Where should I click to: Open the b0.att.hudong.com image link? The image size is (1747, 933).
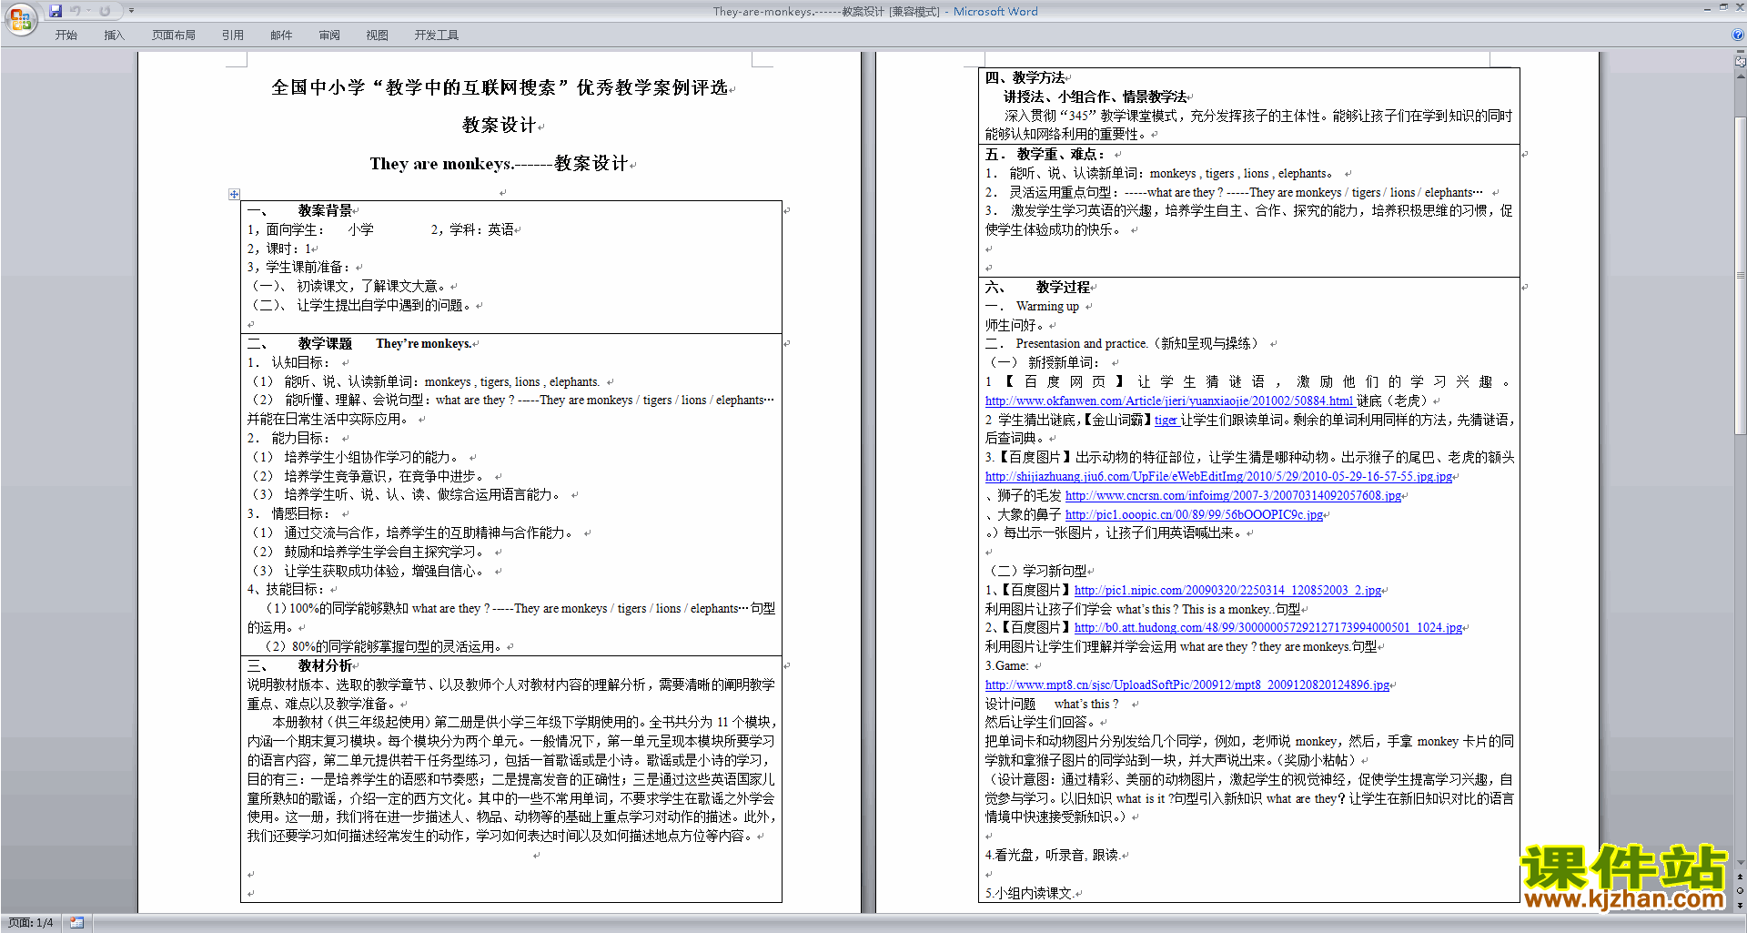(x=1267, y=627)
